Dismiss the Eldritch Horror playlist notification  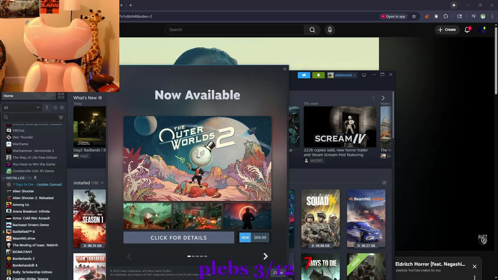tap(474, 266)
